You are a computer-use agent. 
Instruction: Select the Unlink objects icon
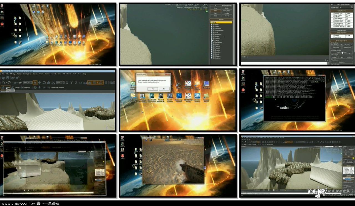point(20,83)
